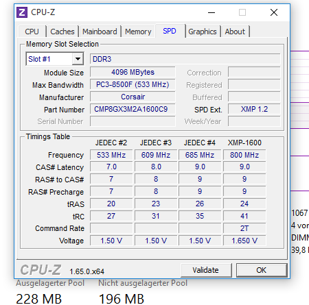
Task: Click the OK button
Action: pos(261,270)
